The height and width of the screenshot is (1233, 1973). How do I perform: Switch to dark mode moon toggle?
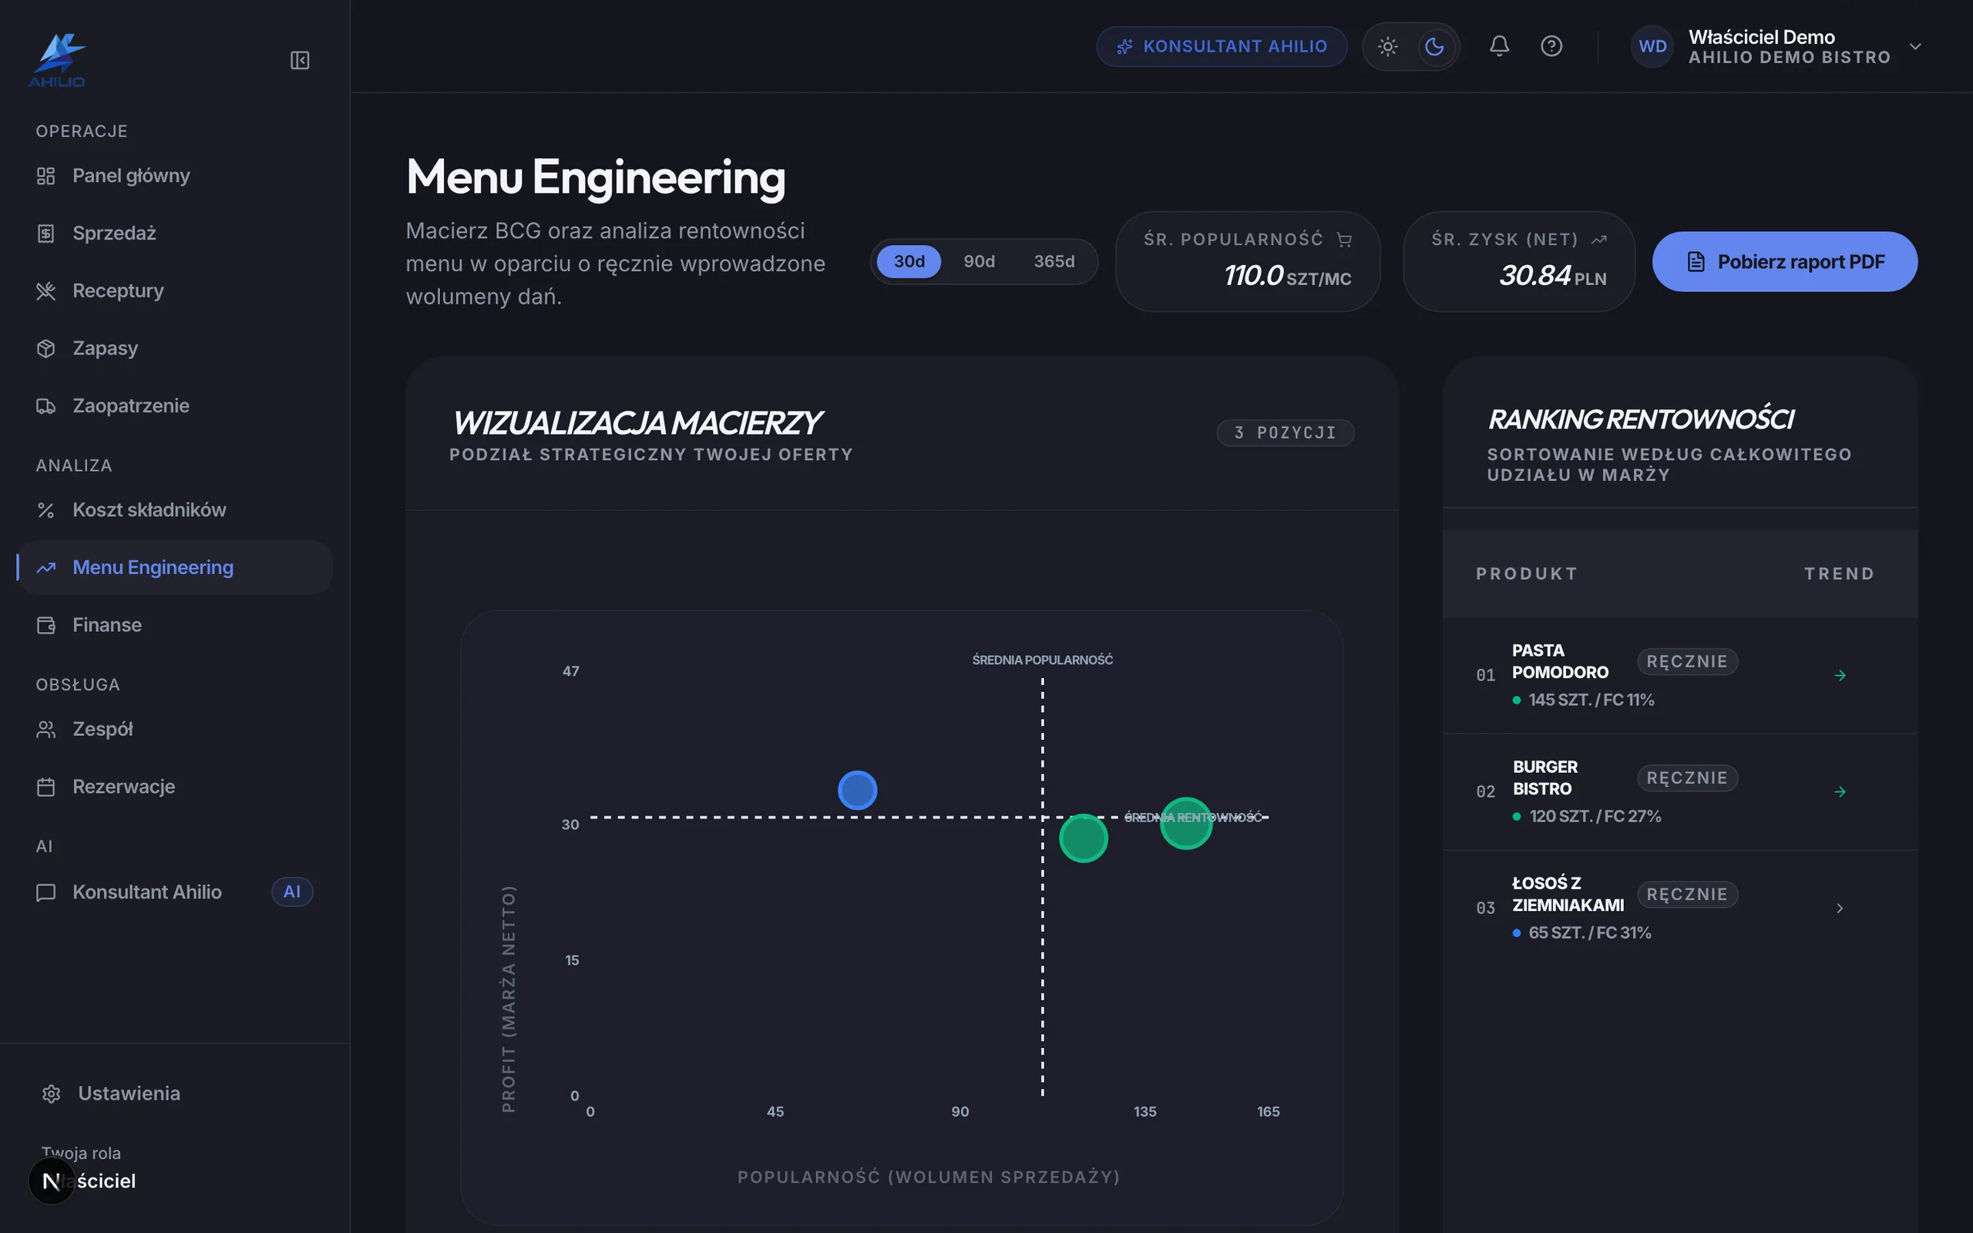click(1434, 46)
